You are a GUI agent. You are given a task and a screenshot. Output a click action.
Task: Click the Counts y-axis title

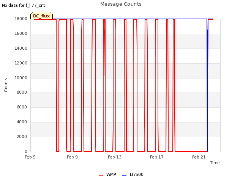coord(6,85)
